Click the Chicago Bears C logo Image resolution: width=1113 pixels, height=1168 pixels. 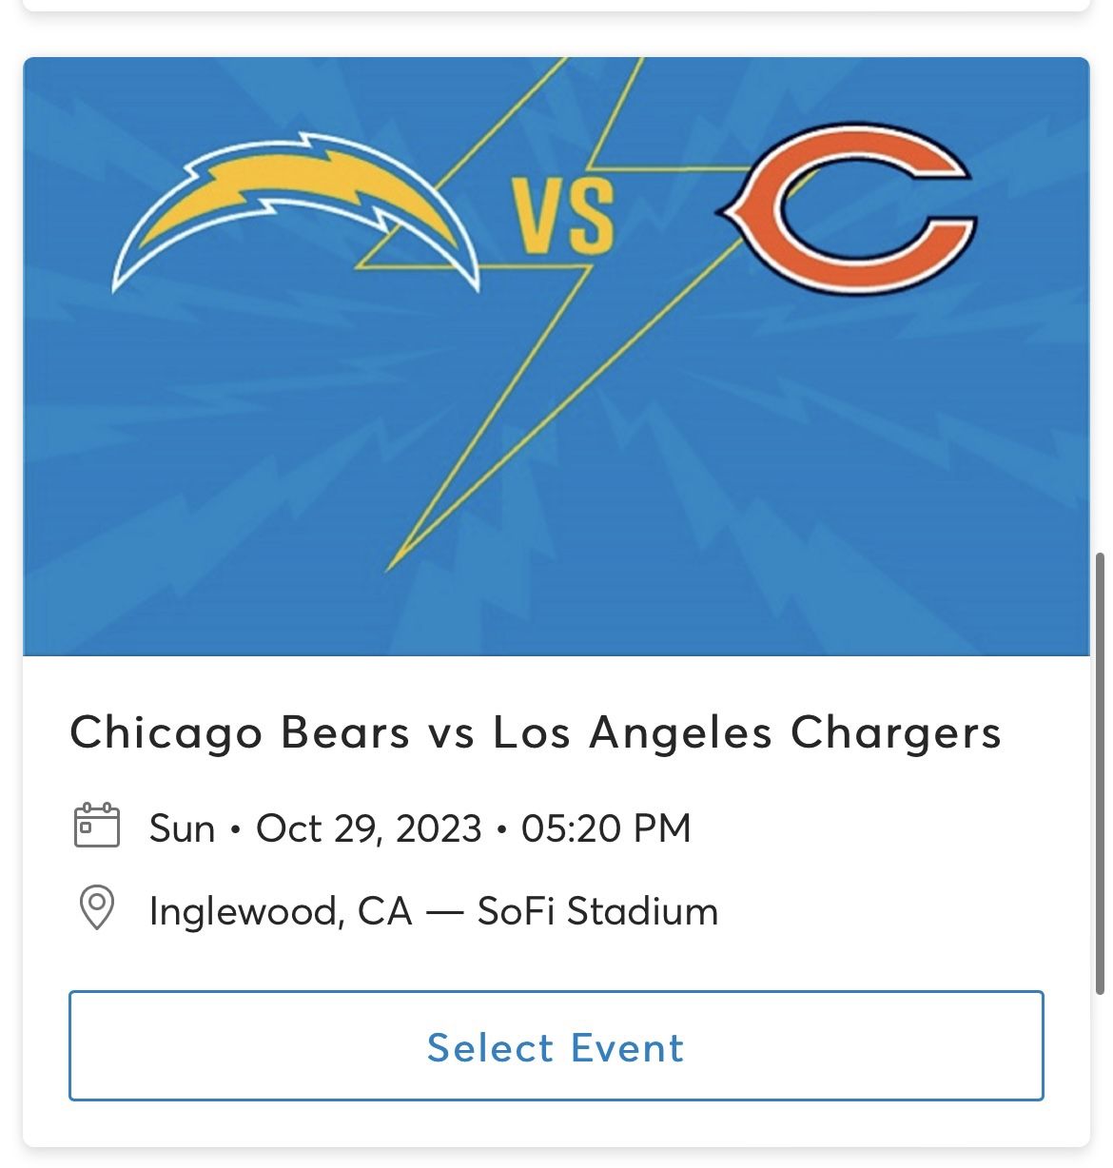click(x=847, y=207)
